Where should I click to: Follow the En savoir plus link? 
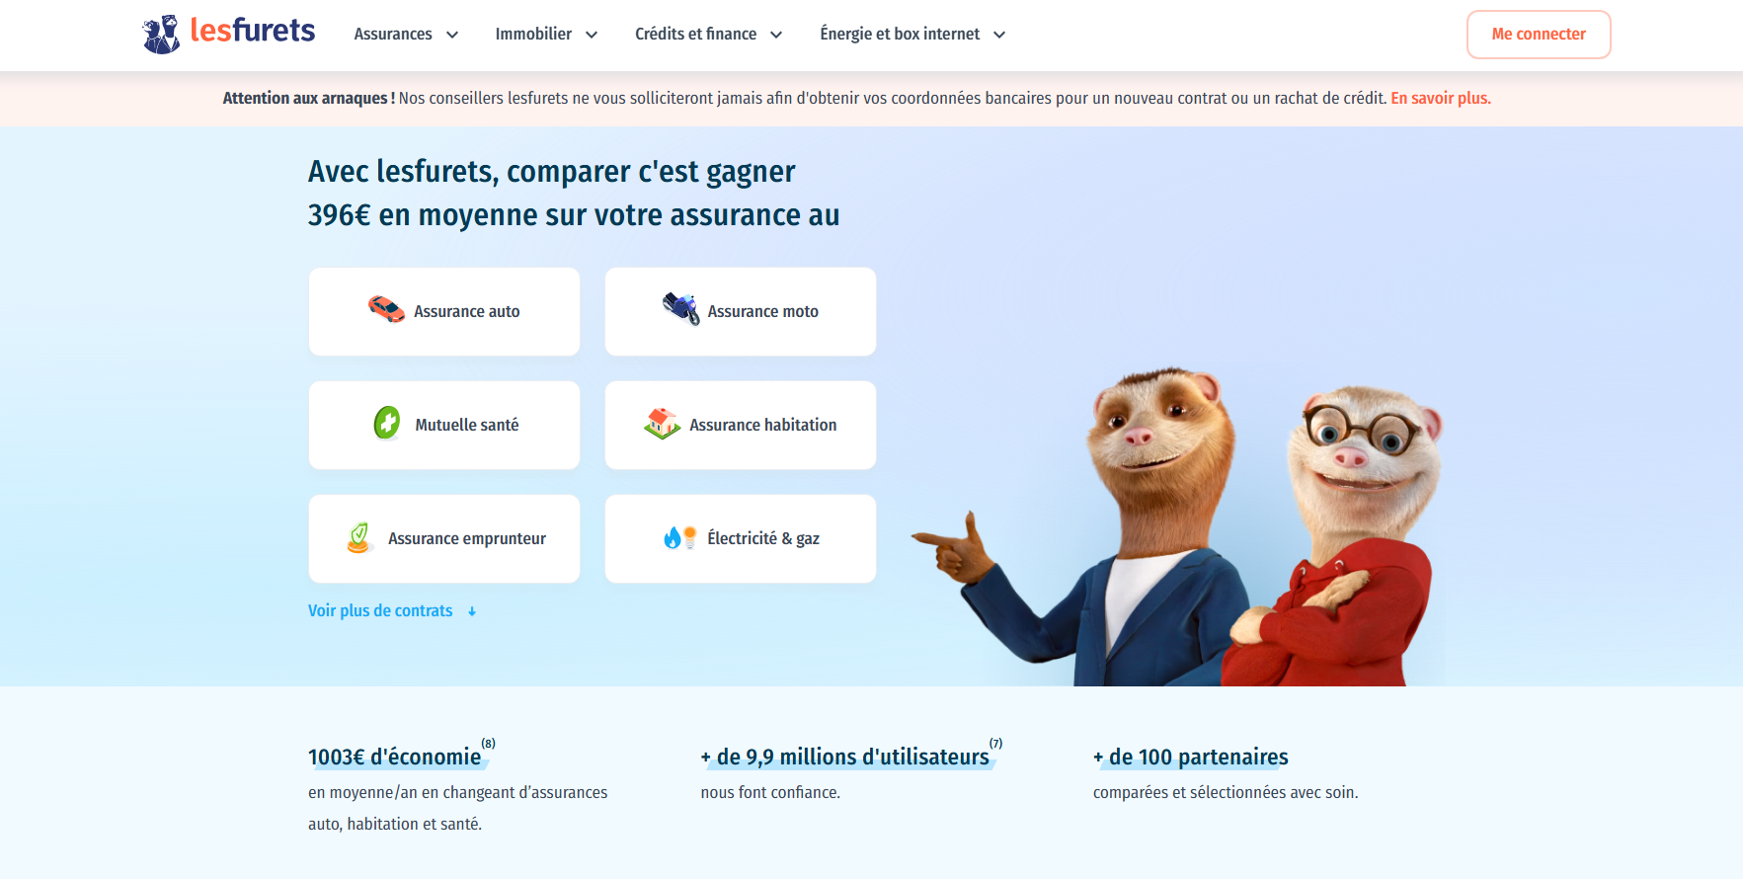click(x=1441, y=98)
